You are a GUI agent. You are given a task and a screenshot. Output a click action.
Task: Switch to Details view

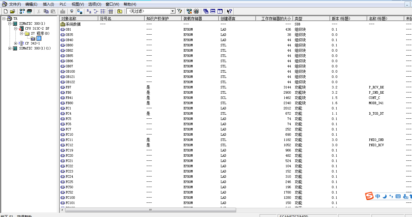111,11
